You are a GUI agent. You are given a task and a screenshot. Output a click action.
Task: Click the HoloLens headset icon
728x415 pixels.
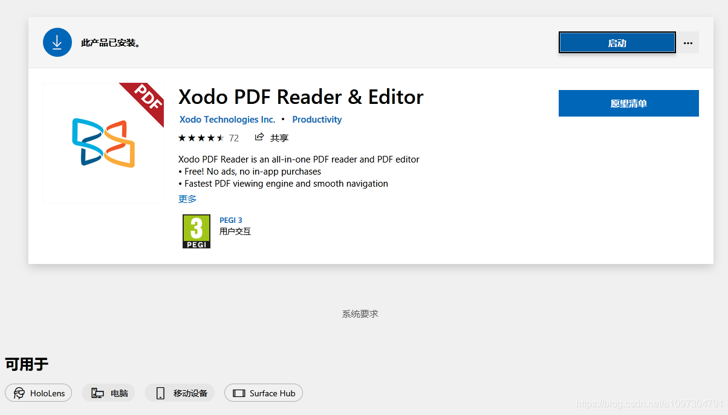pyautogui.click(x=19, y=393)
